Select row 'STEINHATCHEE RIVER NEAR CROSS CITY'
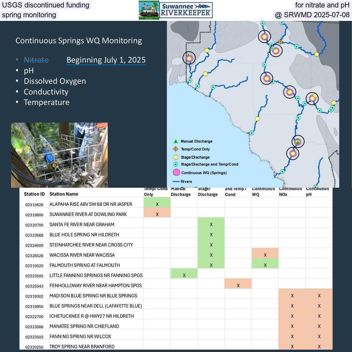The image size is (352, 352). (x=176, y=243)
